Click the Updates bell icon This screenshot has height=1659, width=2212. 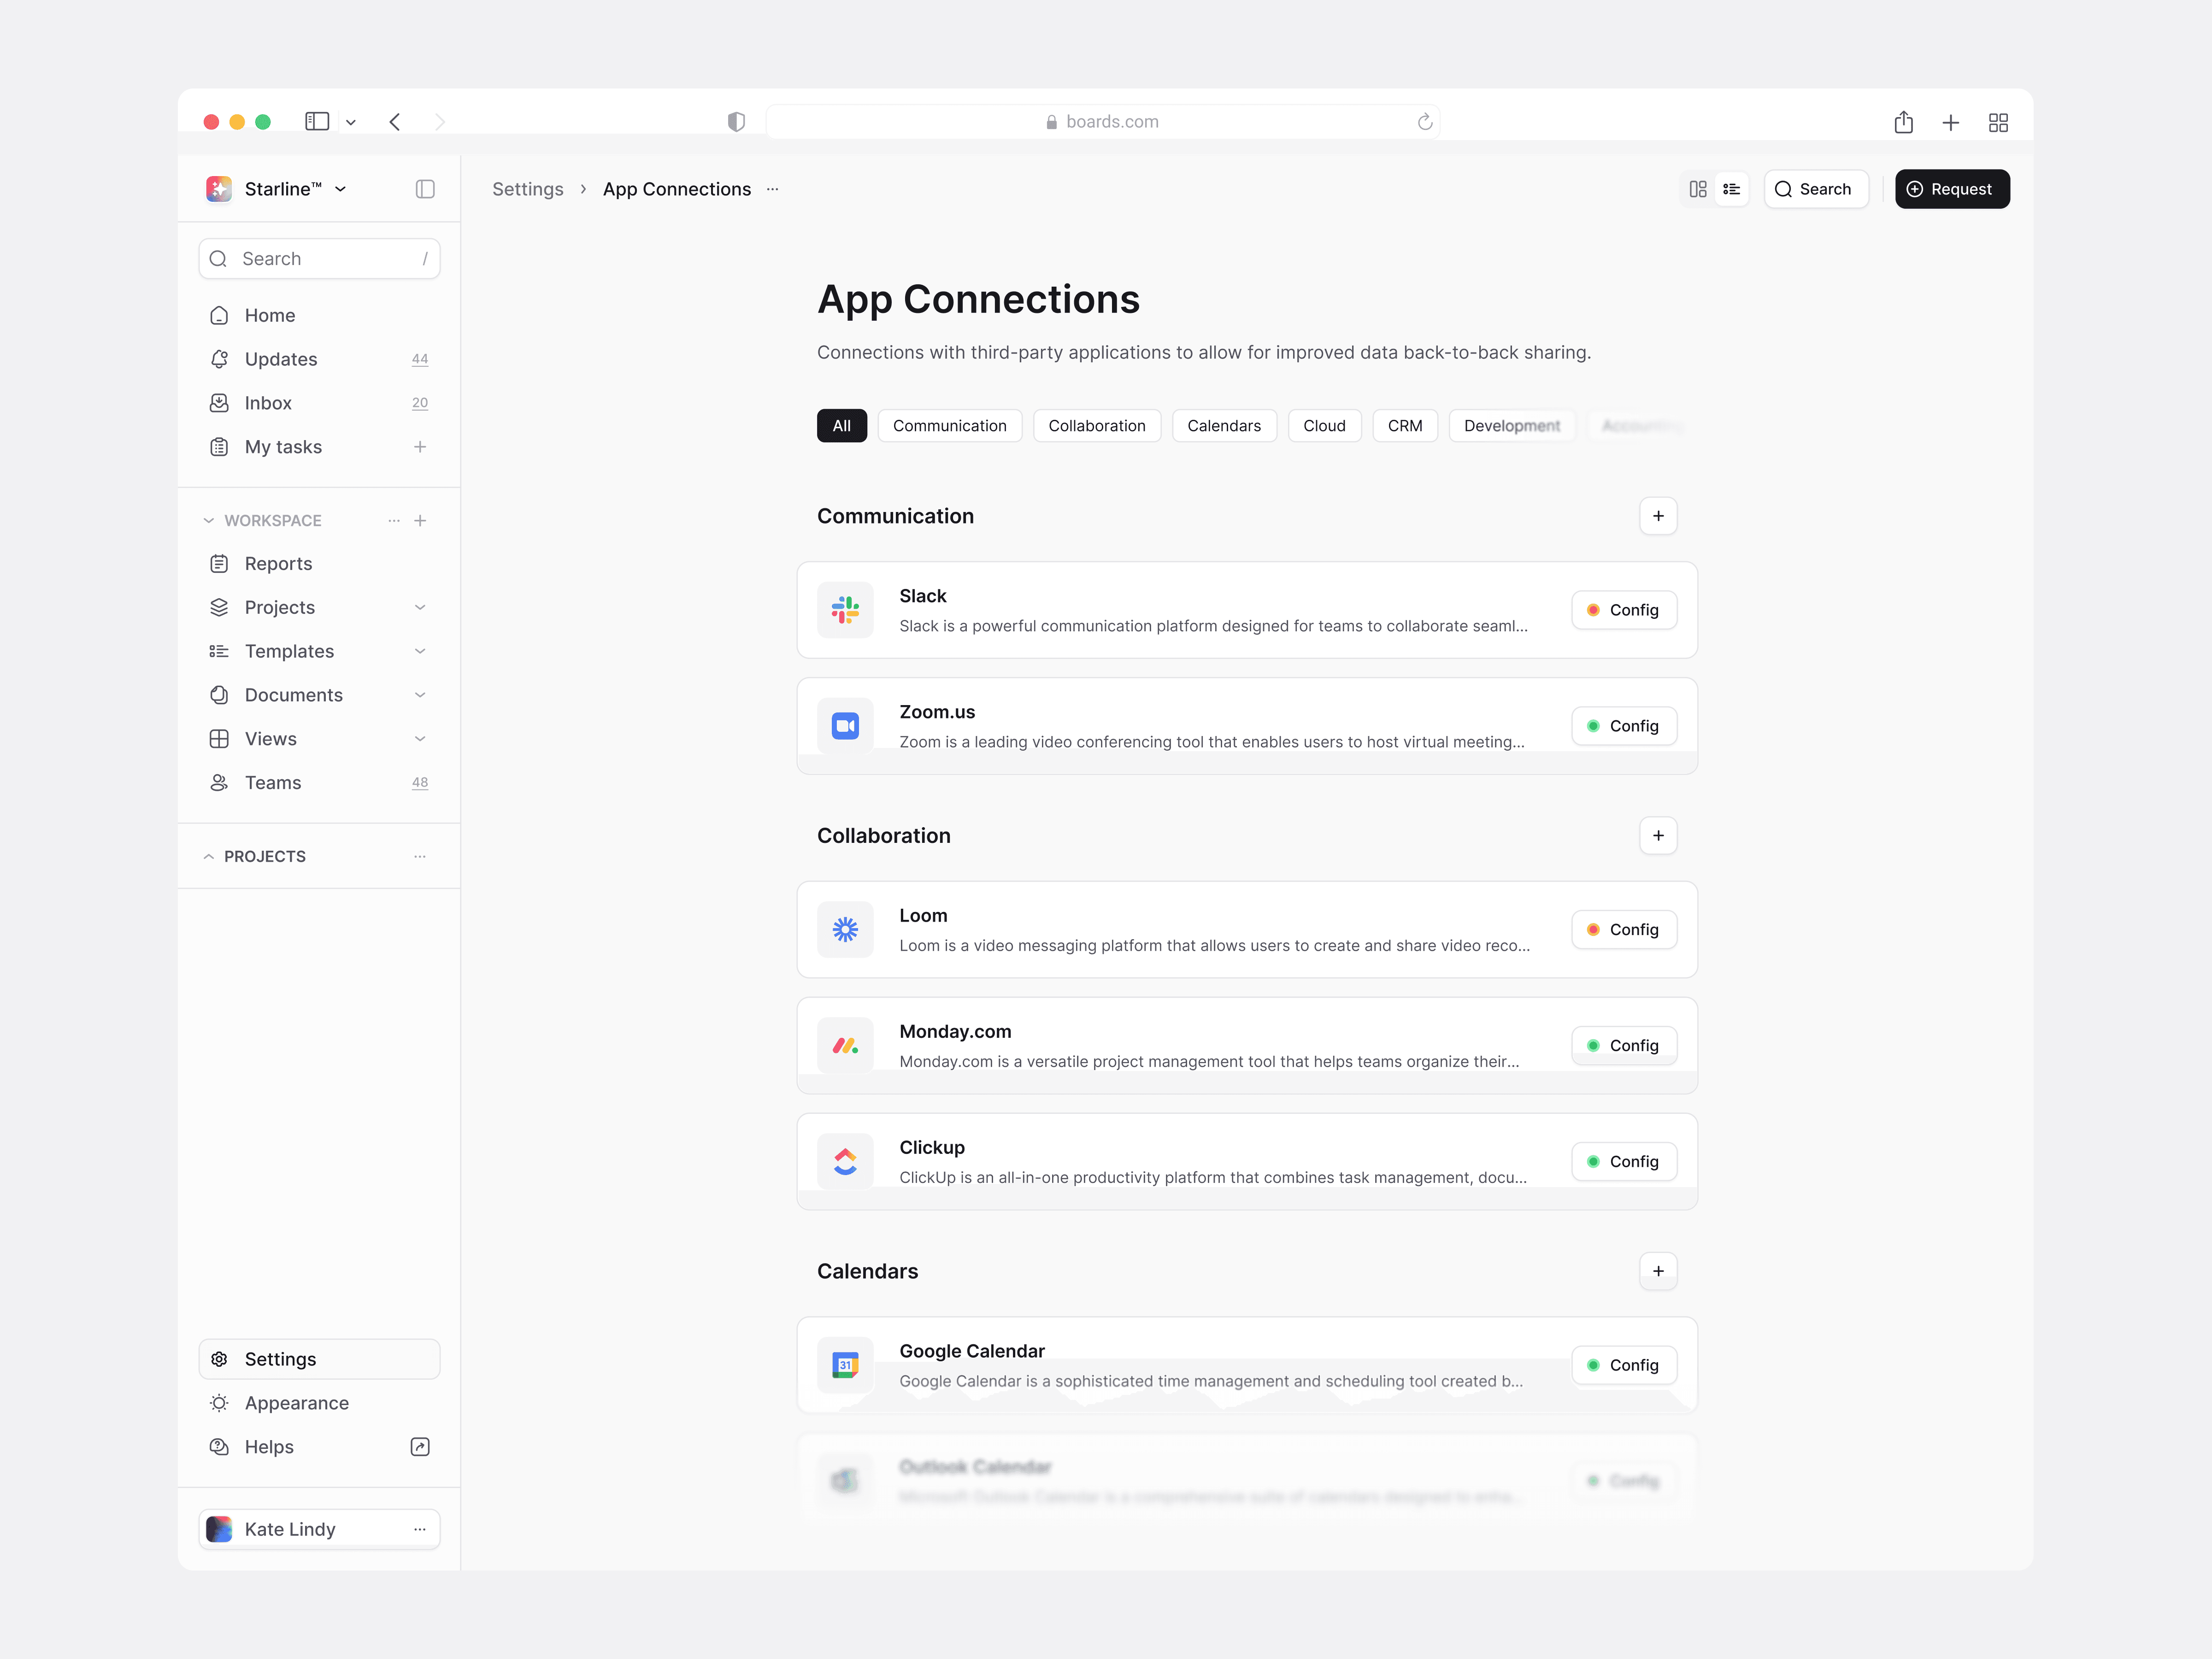coord(219,359)
